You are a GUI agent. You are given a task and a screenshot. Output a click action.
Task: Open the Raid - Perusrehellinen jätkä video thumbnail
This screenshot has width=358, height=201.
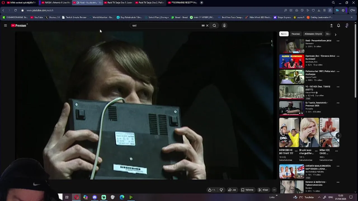291,46
